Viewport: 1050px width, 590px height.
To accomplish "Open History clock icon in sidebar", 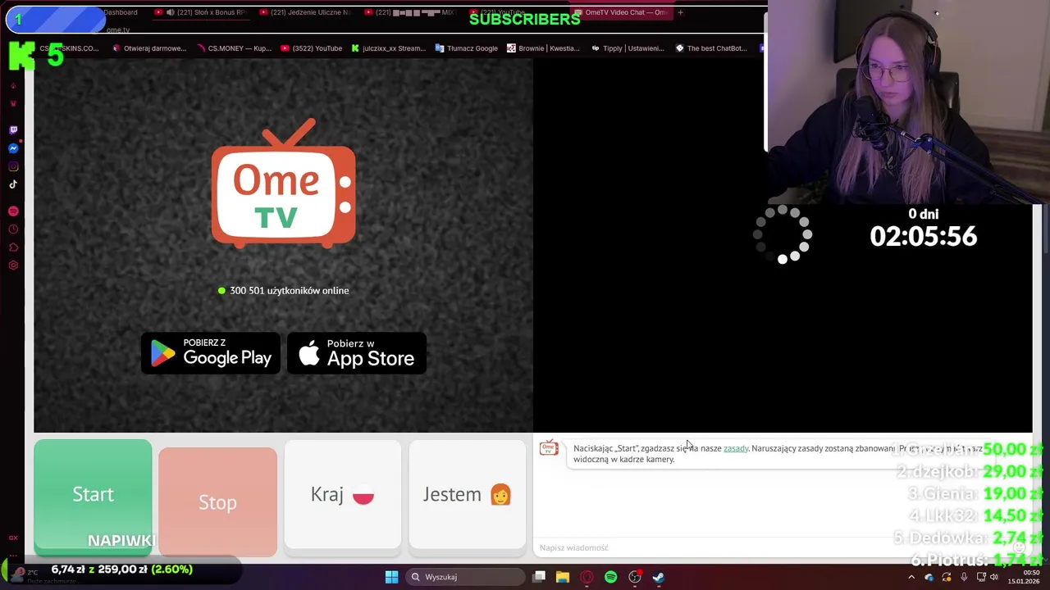I will 13,229.
